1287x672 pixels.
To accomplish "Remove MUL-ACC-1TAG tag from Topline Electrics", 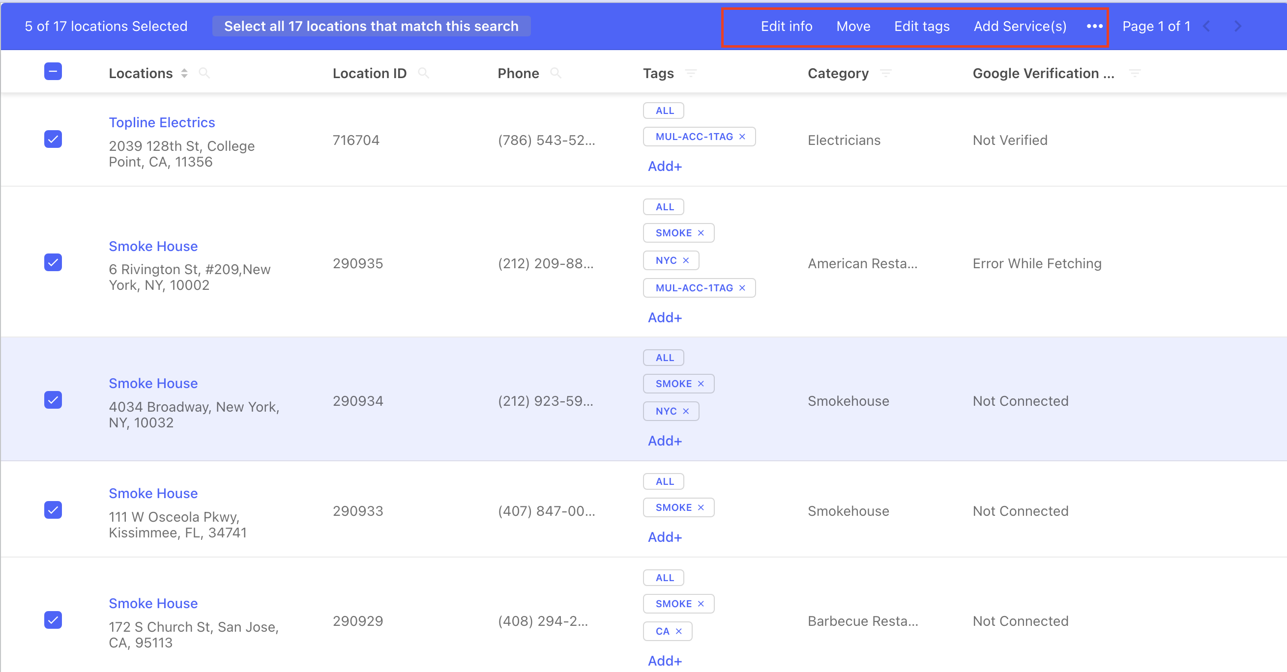I will (742, 137).
